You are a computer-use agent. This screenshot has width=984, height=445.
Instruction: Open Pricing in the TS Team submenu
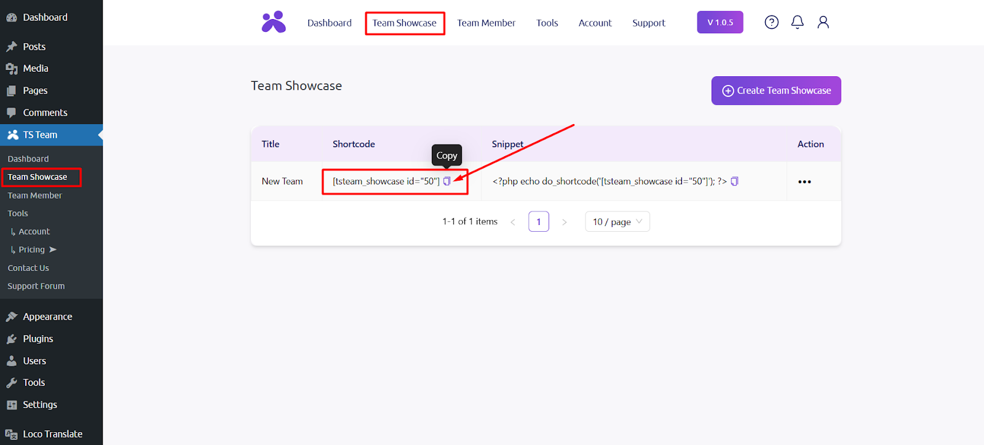point(32,250)
